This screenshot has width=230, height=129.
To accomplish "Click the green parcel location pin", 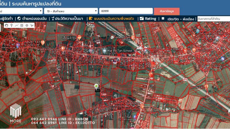I will (x=96, y=87).
